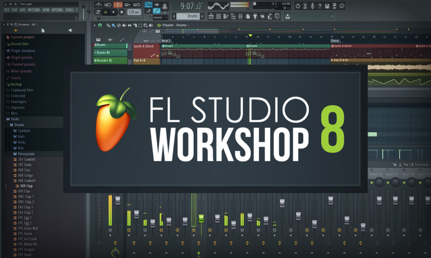Click the save project icon
Screen dimensions: 431x258
[327, 6]
